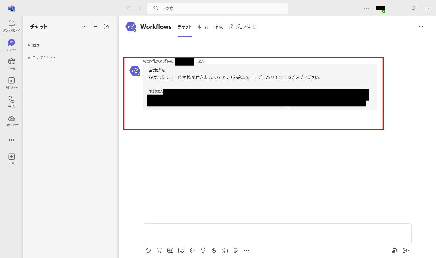Click the https link in the message
The image size is (436, 258).
[x=155, y=91]
